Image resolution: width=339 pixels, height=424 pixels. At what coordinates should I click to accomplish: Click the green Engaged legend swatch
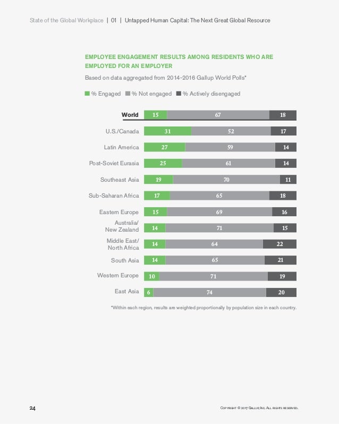(87, 94)
